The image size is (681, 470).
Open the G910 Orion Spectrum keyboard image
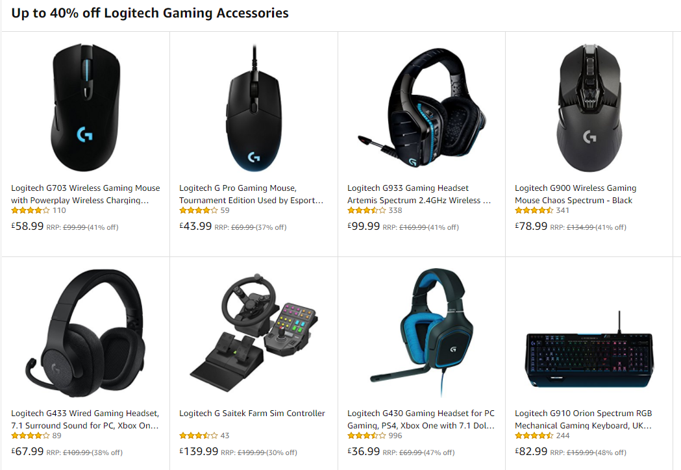point(589,349)
